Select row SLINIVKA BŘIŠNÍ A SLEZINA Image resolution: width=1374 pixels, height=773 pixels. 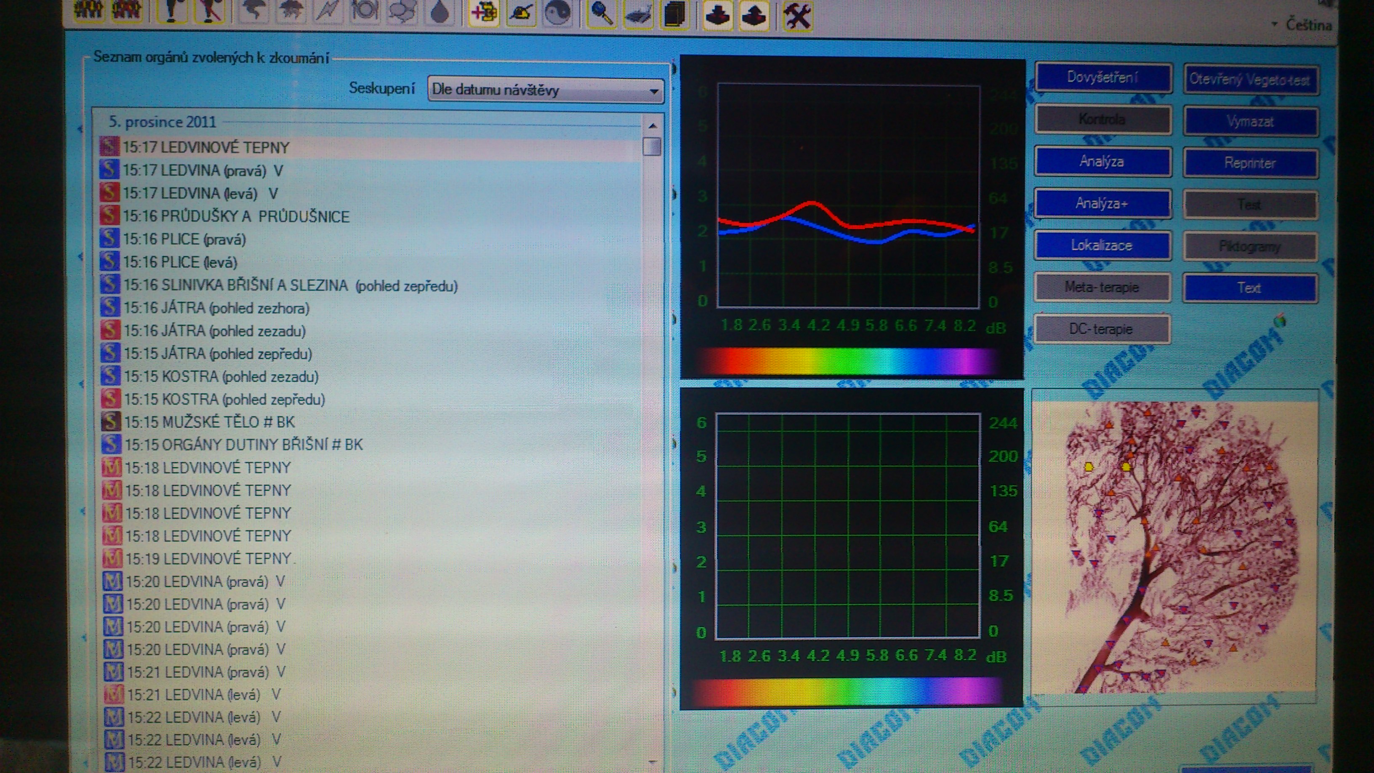point(370,285)
